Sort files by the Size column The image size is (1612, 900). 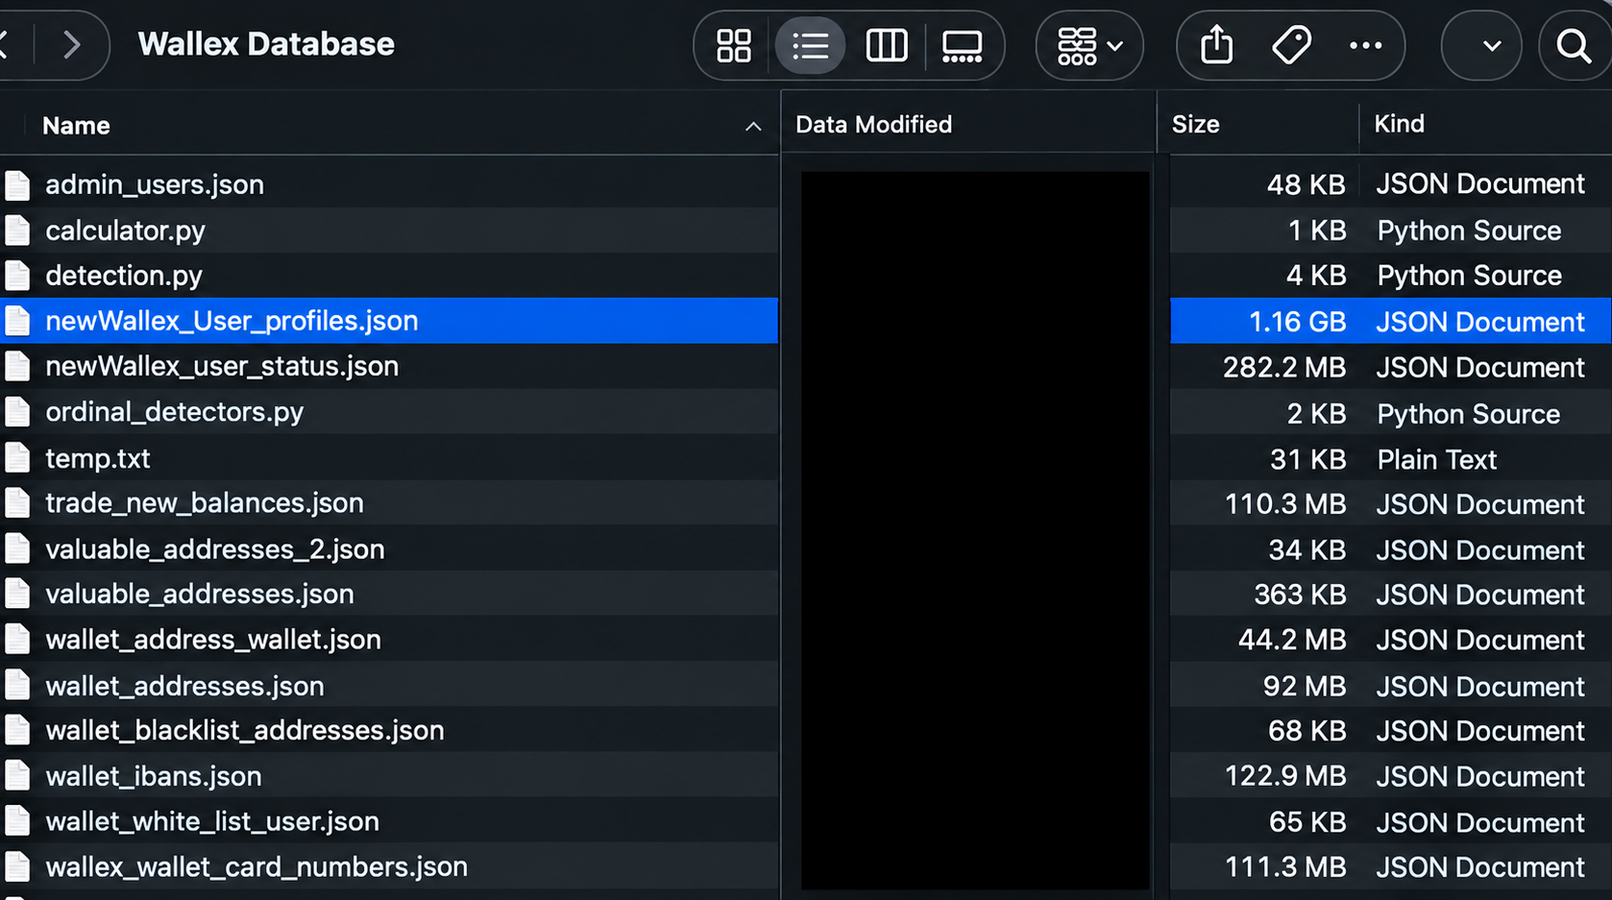[x=1195, y=125]
